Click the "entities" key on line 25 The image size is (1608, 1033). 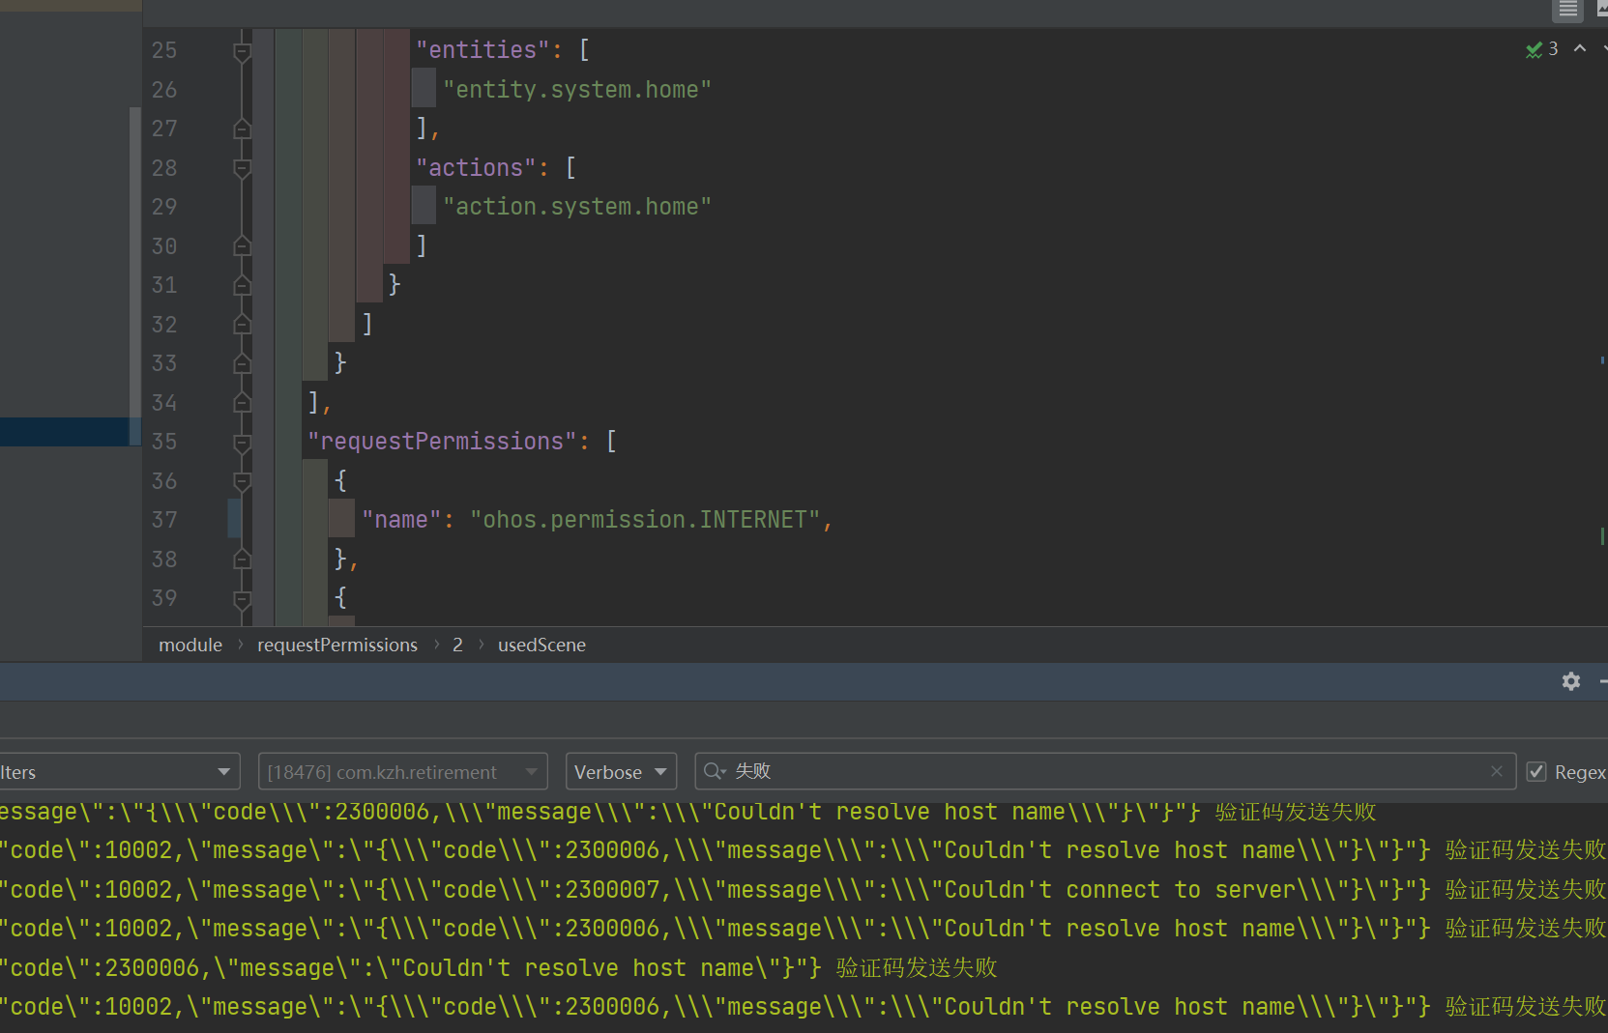click(482, 49)
